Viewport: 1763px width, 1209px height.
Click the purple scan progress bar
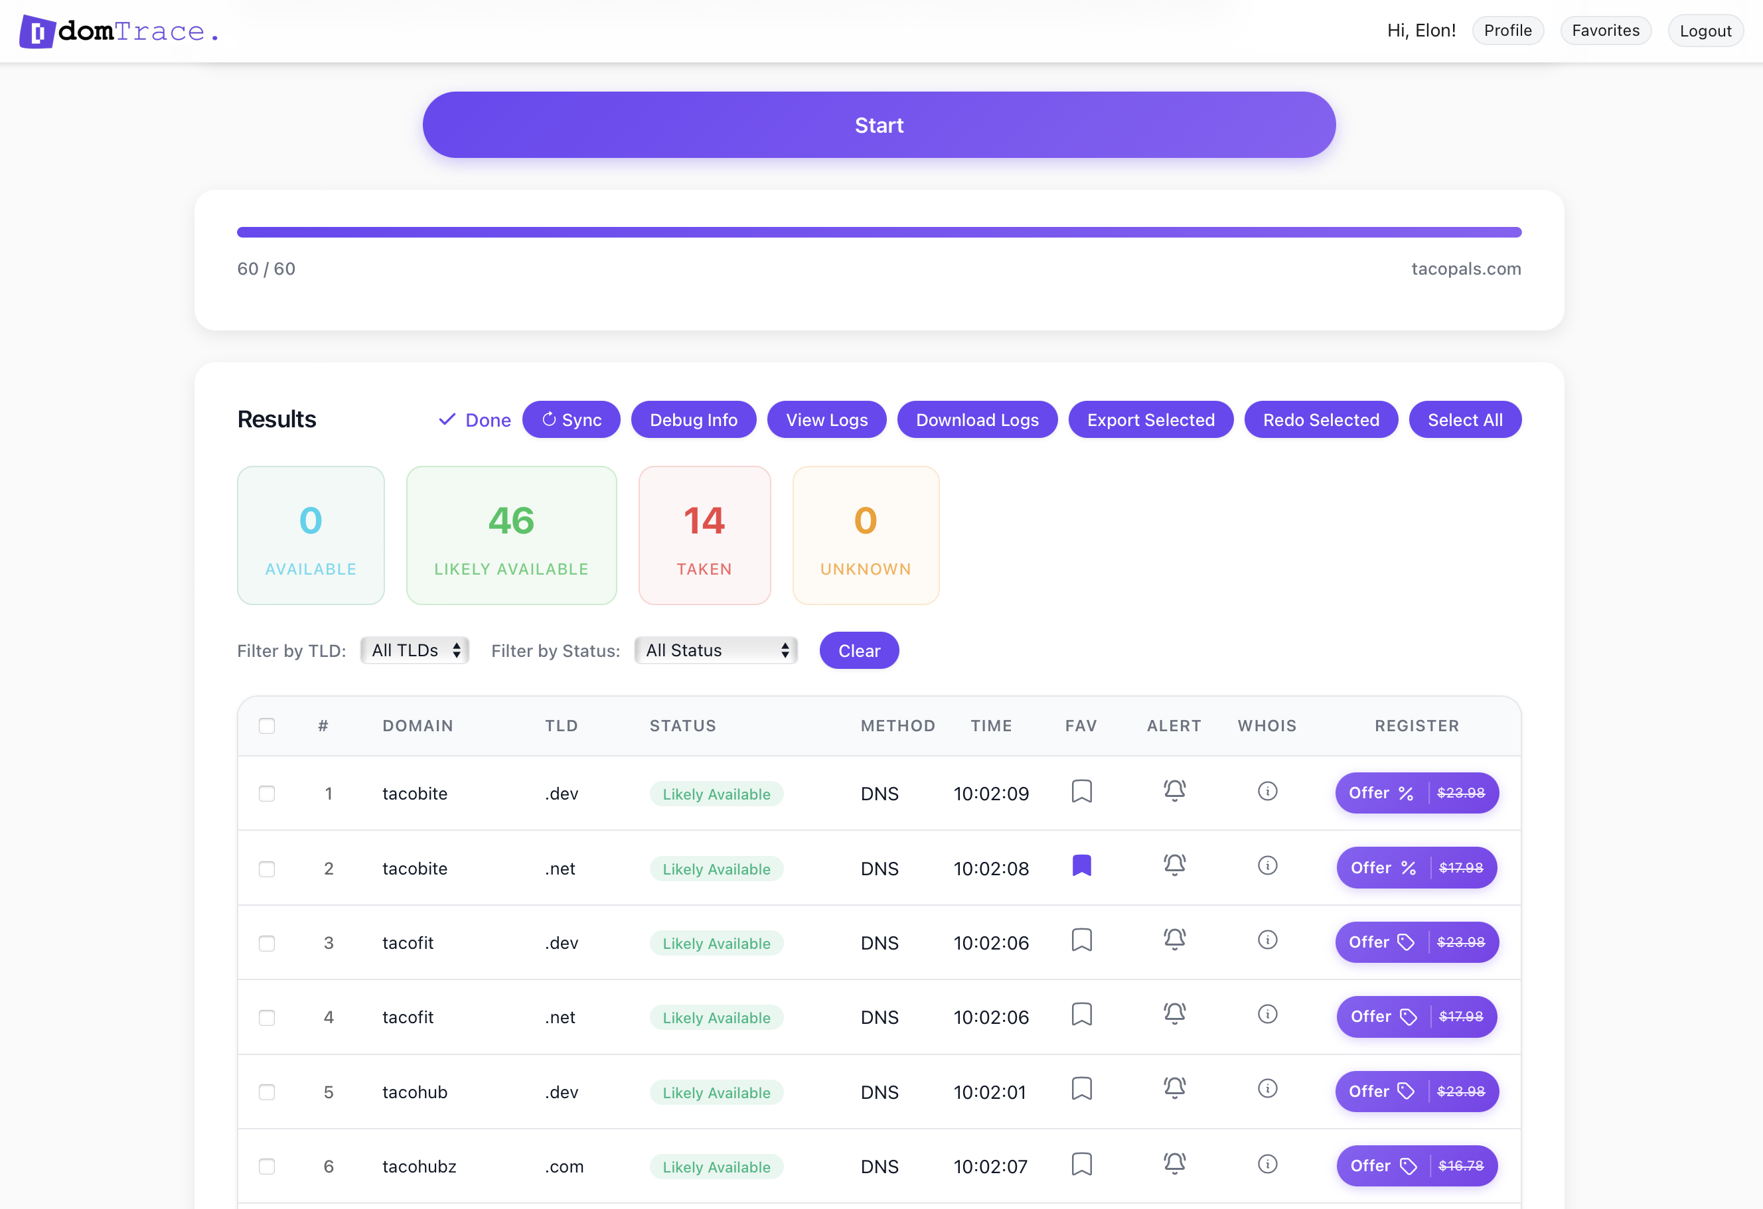click(x=878, y=232)
